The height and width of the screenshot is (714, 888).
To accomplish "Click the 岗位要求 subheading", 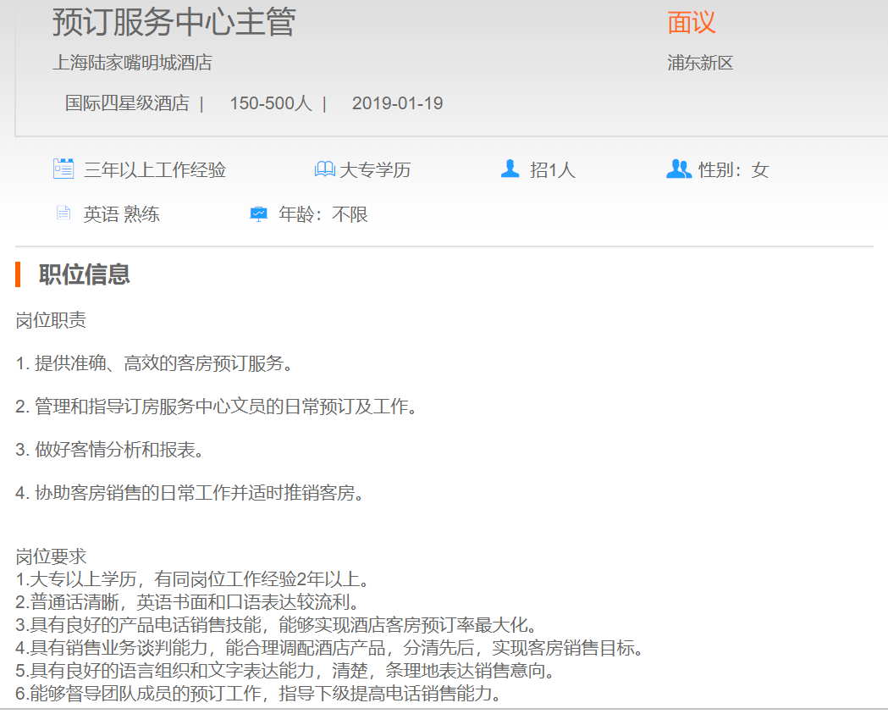I will [51, 556].
